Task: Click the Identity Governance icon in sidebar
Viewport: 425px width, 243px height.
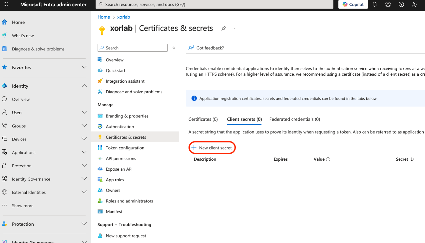Action: tap(4, 179)
